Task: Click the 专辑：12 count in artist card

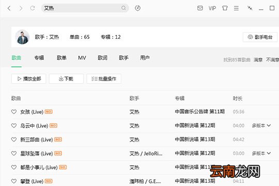Action: pyautogui.click(x=111, y=37)
